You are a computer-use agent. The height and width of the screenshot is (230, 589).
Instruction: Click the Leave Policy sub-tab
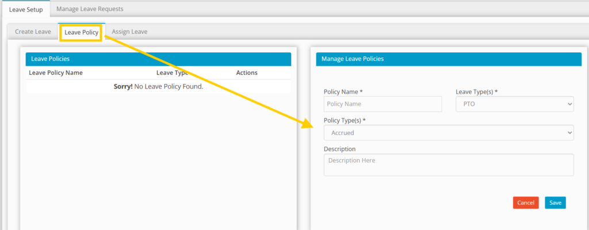click(x=81, y=33)
